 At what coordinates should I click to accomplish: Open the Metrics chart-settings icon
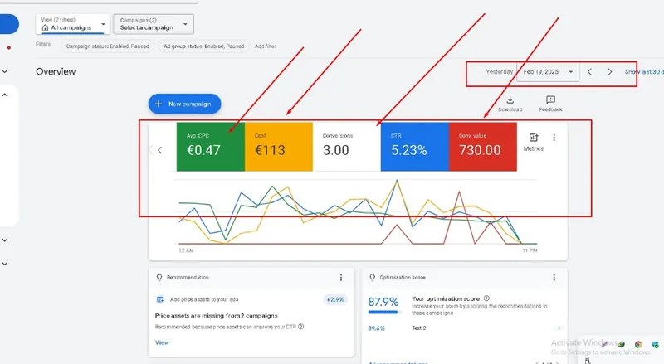(x=534, y=138)
